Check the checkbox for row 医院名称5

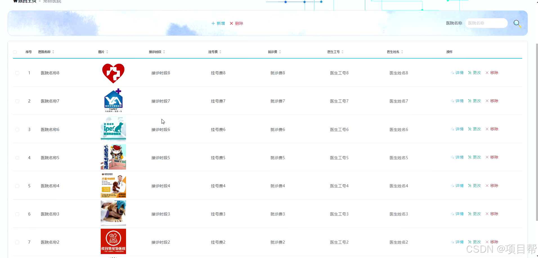[x=17, y=158]
